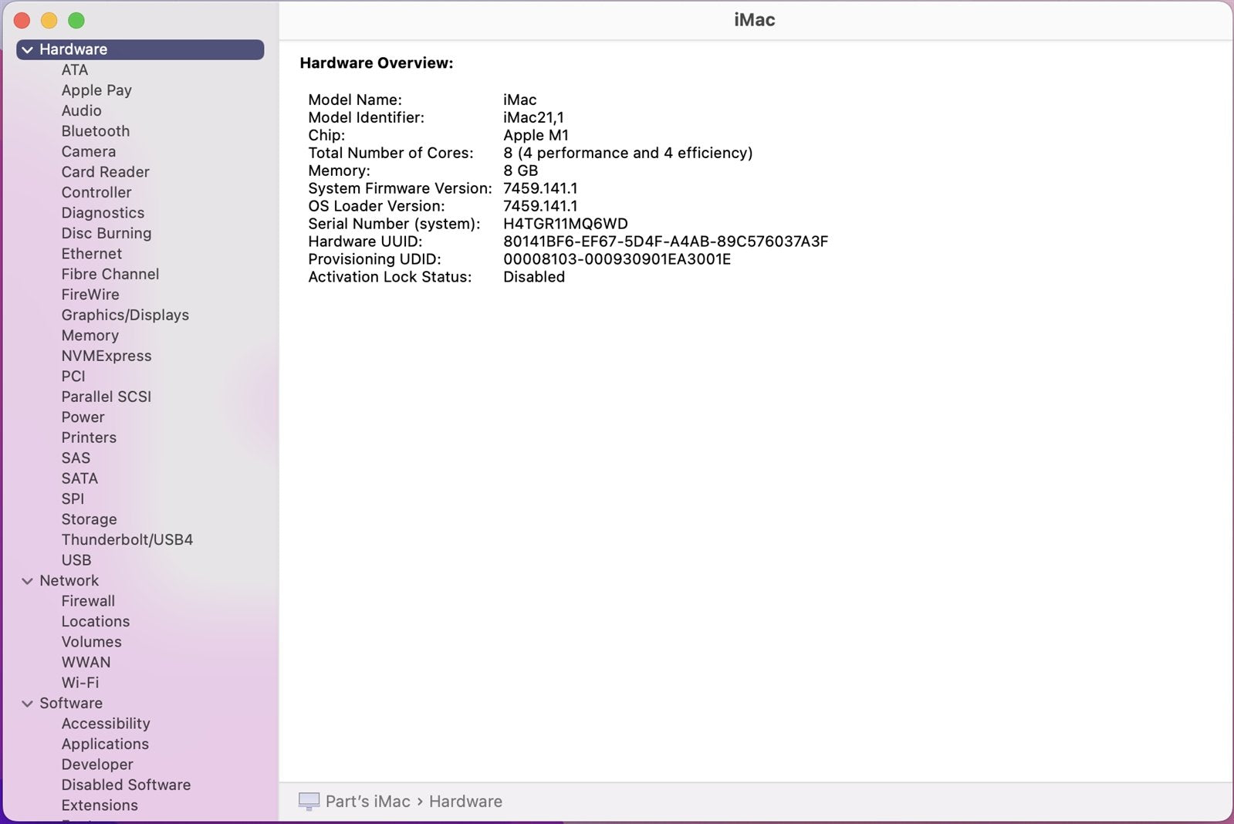Image resolution: width=1234 pixels, height=824 pixels.
Task: View Wi-Fi network information
Action: [x=80, y=683]
